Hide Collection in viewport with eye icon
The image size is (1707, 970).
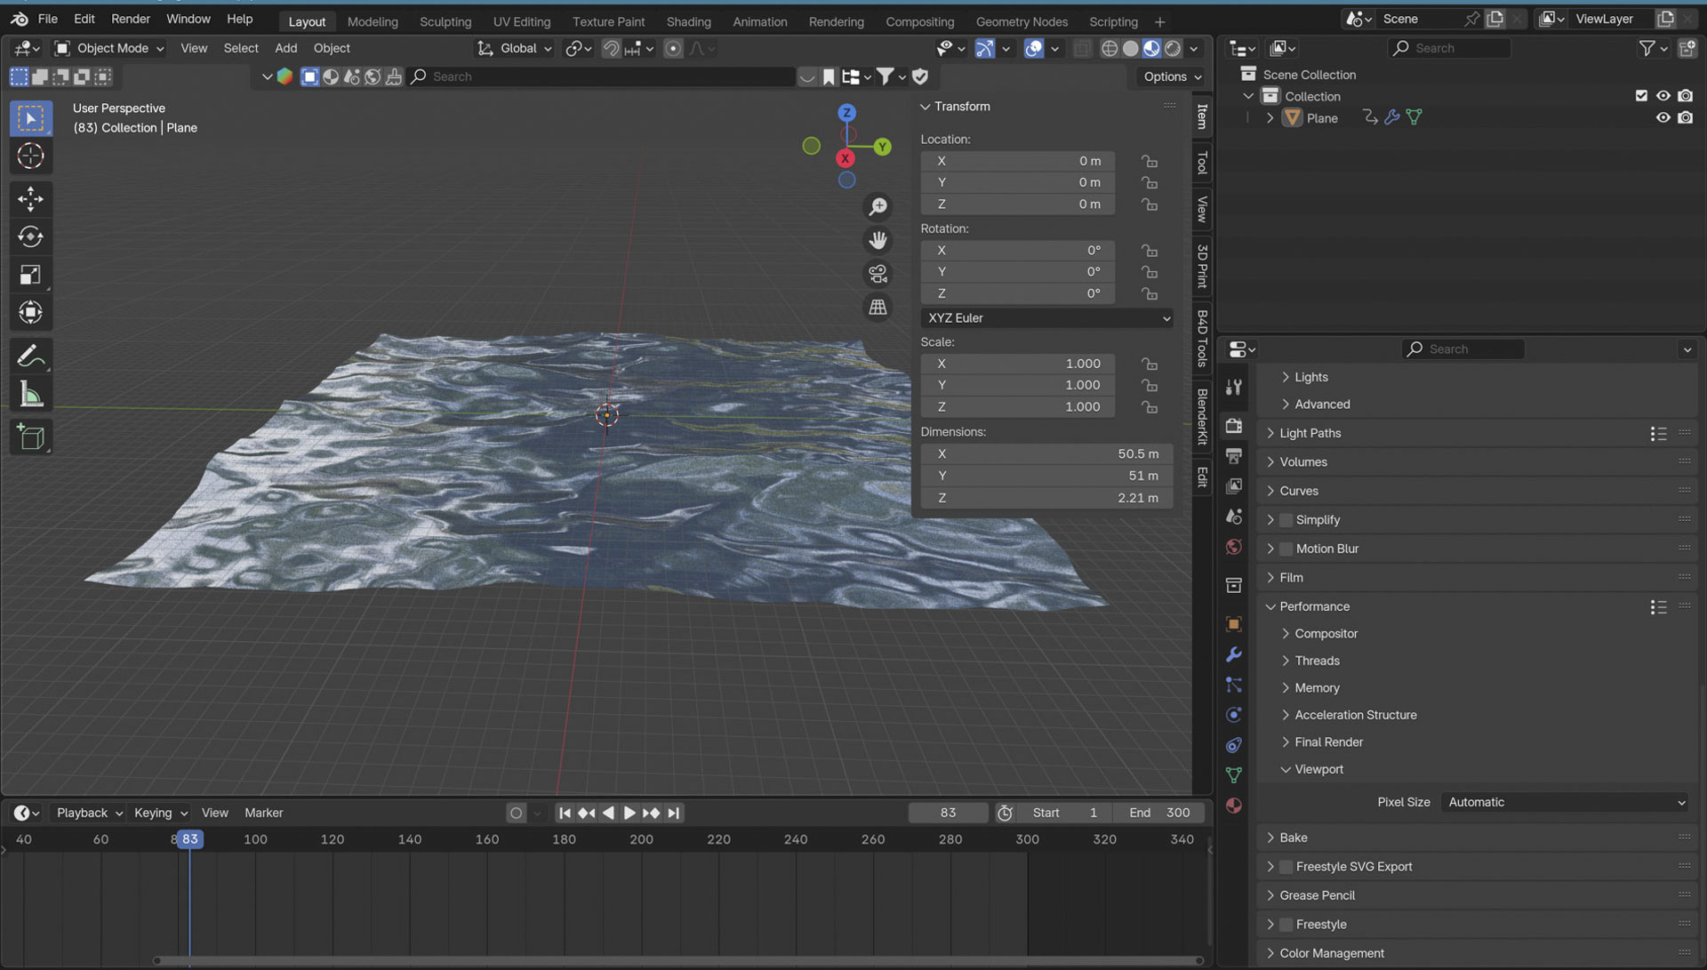pos(1663,96)
